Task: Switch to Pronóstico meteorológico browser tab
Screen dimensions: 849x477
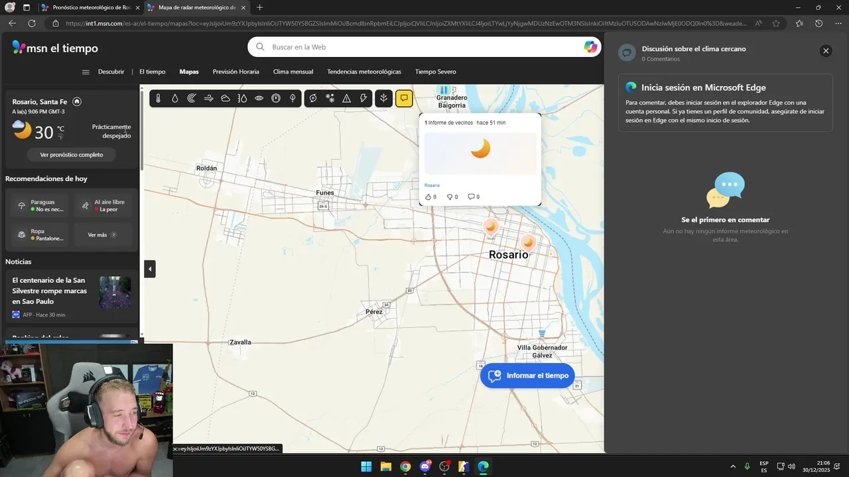Action: (x=91, y=7)
